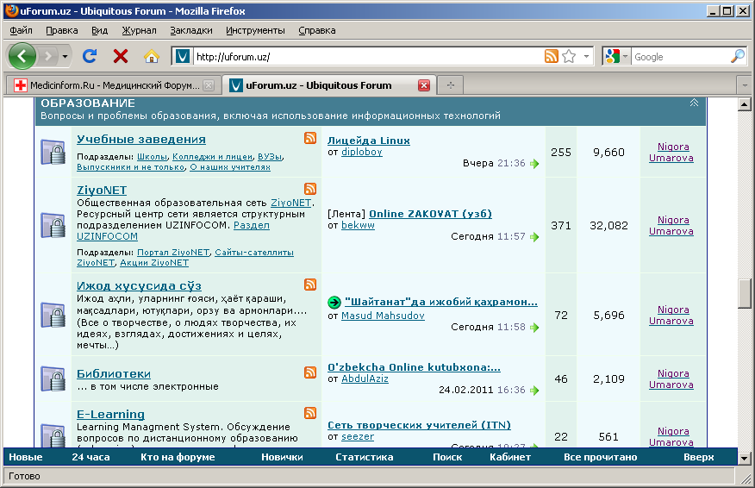Image resolution: width=755 pixels, height=488 pixels.
Task: Switch to the Medicinform.Ru tab
Action: [114, 85]
